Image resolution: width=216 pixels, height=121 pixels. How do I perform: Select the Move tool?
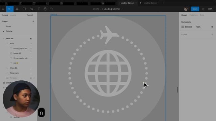click(x=9, y=9)
